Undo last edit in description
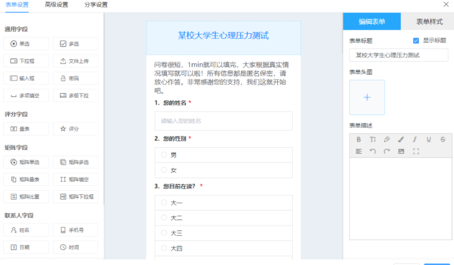This screenshot has width=454, height=265. (x=373, y=151)
